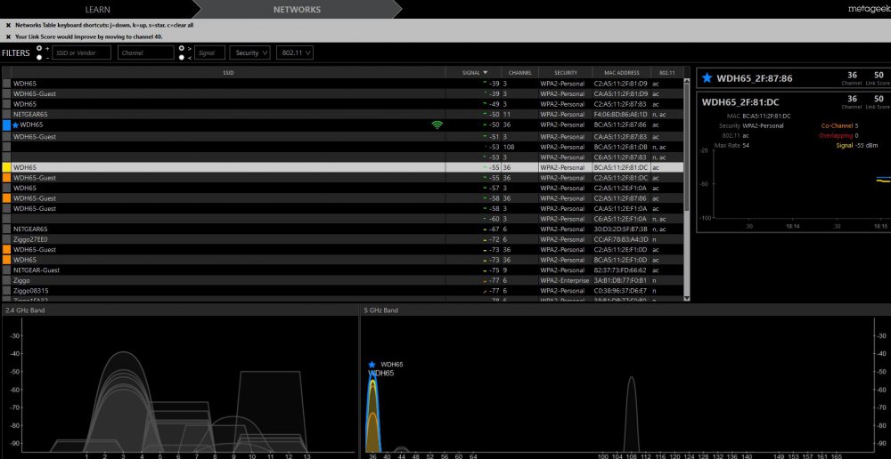
Task: Click the orange square of WDH65-Guest C2:A5:11:2F:81:DC
Action: pos(7,178)
